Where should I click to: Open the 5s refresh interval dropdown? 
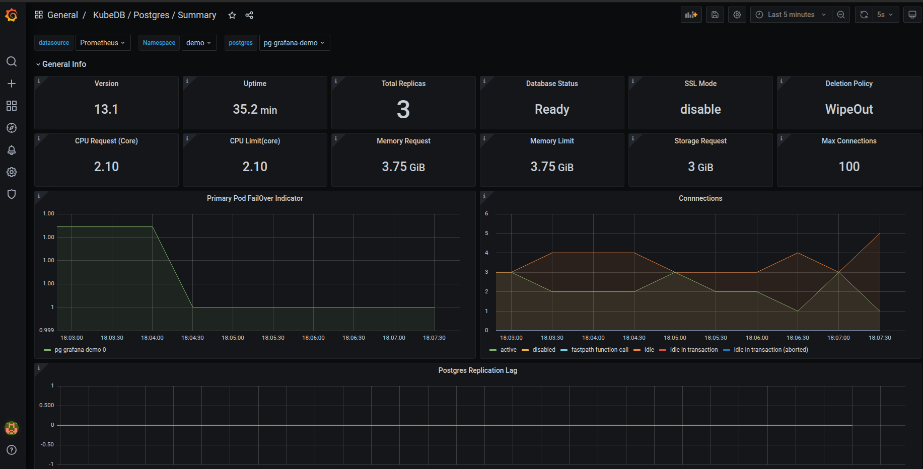[885, 15]
